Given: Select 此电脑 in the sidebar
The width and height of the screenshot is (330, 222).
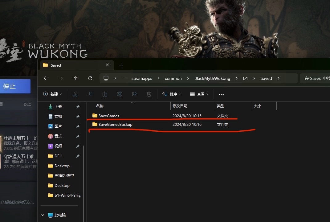Looking at the screenshot, I should coord(57,215).
